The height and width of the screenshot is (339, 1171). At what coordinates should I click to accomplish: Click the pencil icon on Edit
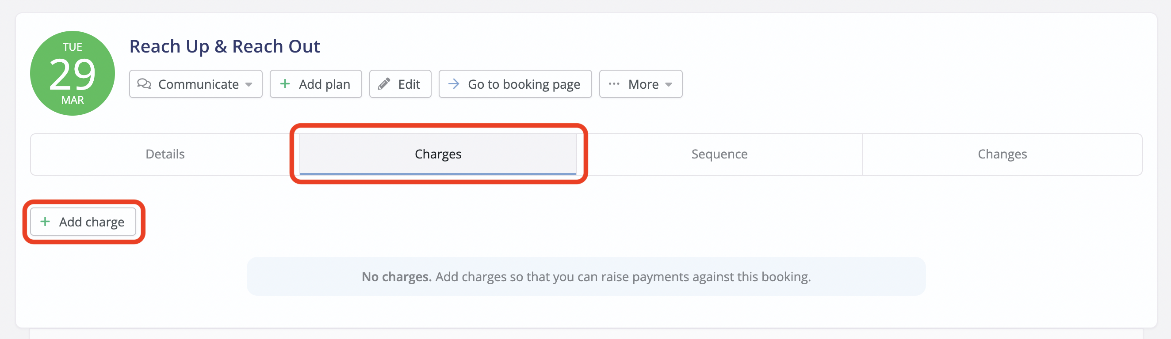pyautogui.click(x=384, y=84)
